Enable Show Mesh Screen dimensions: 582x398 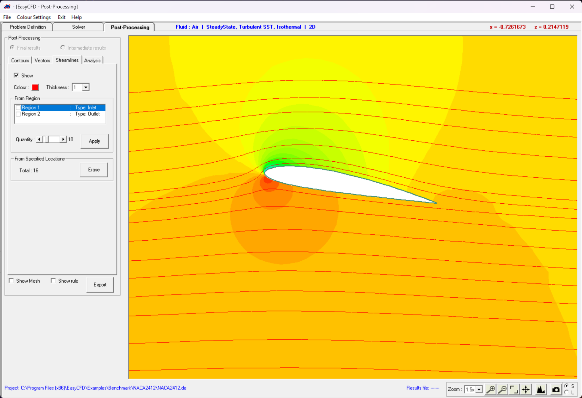click(11, 281)
